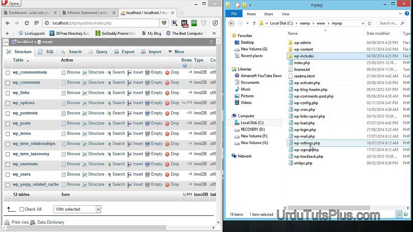Tick the Check All checkbox
Viewport: 413px width, 232px height.
tap(22, 209)
